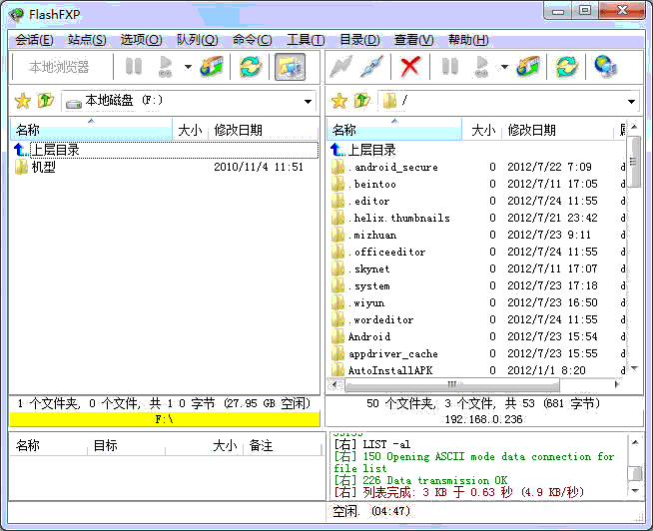Image resolution: width=653 pixels, height=531 pixels.
Task: Open the 选项(O) menu
Action: point(141,40)
